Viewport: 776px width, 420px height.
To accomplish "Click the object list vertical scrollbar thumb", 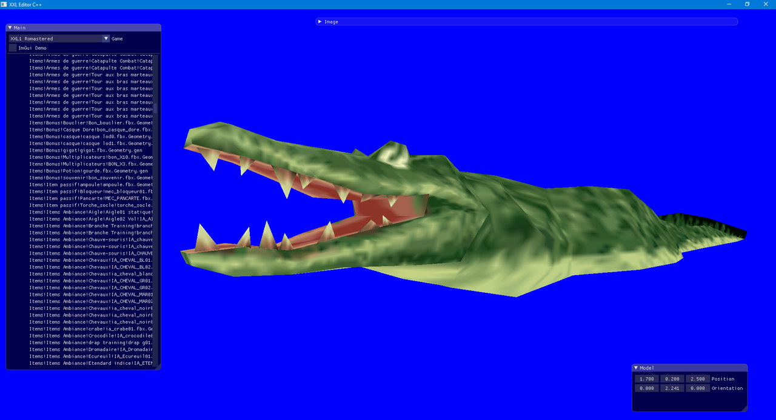I will pyautogui.click(x=155, y=108).
